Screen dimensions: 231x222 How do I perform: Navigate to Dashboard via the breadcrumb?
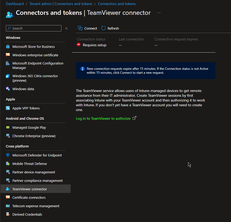pyautogui.click(x=15, y=4)
